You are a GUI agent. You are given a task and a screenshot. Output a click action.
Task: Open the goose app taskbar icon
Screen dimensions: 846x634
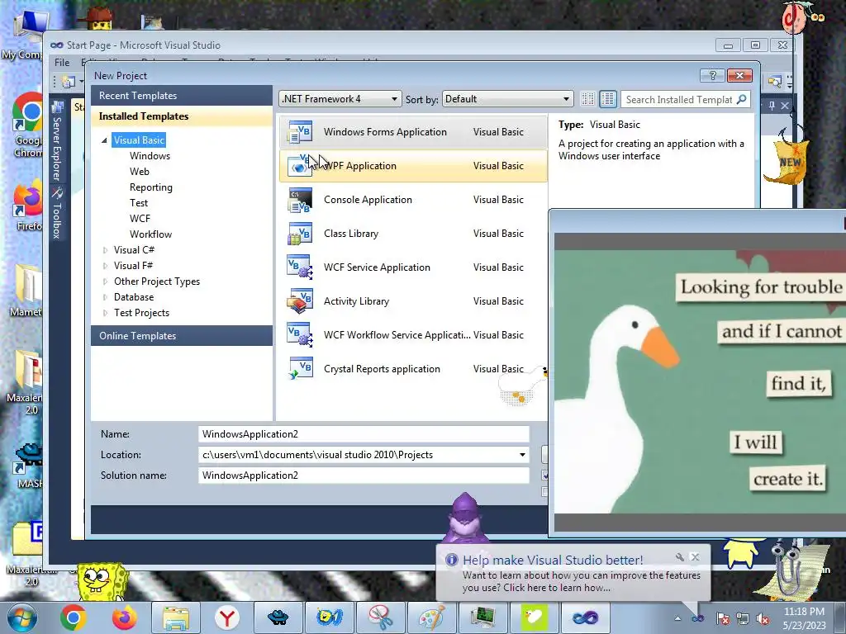click(535, 617)
